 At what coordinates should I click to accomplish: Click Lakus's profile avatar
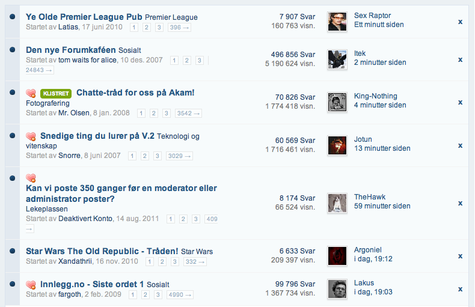[337, 289]
